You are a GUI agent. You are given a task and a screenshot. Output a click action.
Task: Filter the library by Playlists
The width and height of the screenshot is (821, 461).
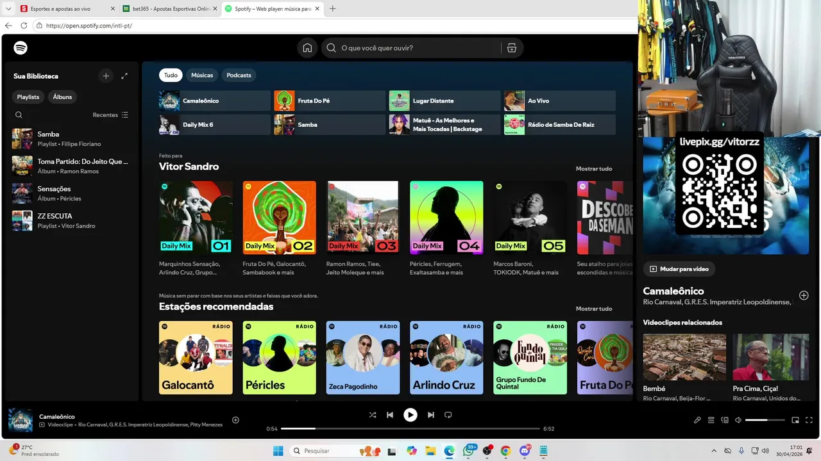tap(28, 97)
